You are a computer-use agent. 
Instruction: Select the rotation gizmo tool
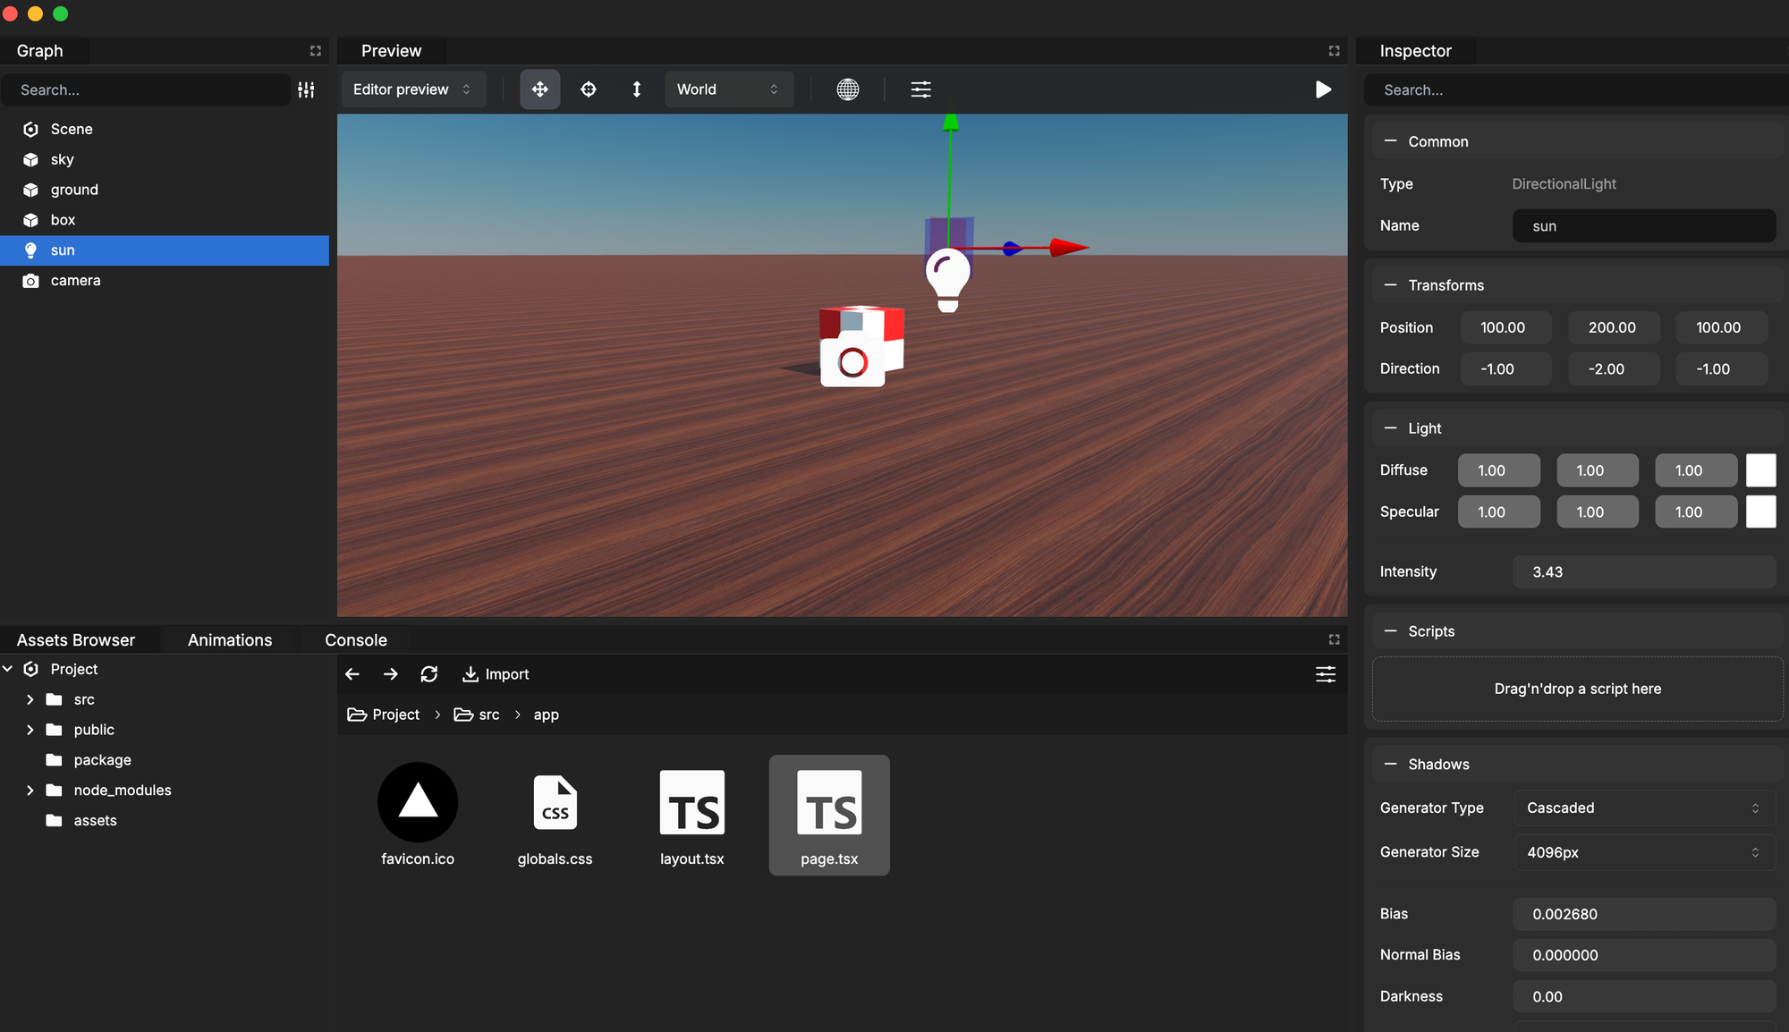[x=588, y=89]
